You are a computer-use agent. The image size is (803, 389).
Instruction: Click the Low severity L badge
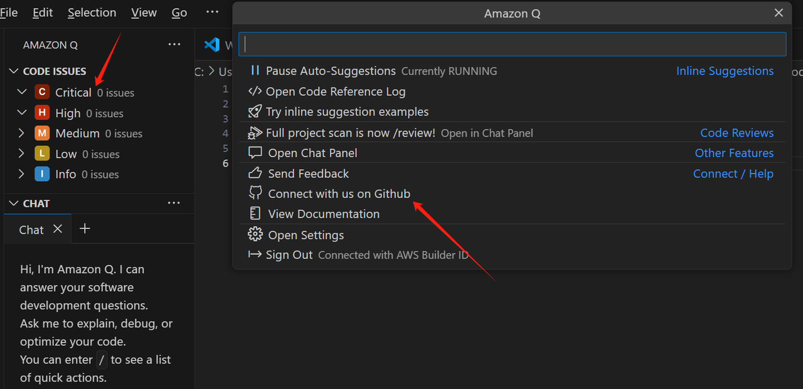pos(42,153)
